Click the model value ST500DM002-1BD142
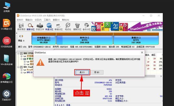Image resolution: width=174 pixels, height=106 pixels. (x=103, y=83)
